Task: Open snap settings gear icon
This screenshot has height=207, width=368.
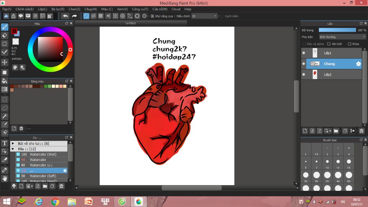Action: [x=144, y=16]
